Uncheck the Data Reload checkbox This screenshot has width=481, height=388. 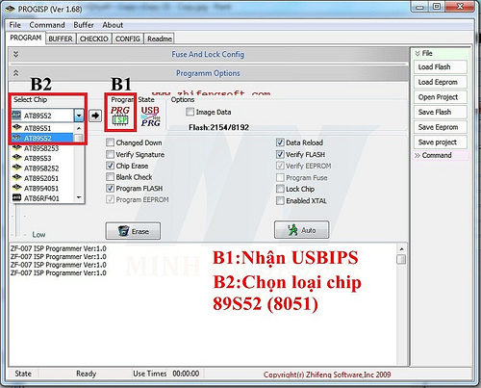point(280,142)
